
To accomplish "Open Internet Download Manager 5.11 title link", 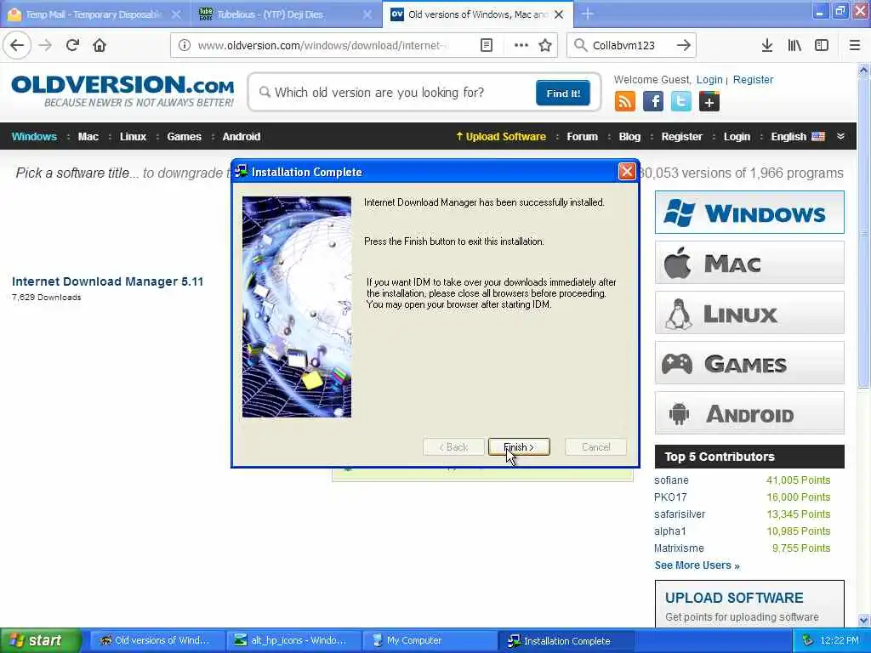I will (x=108, y=281).
